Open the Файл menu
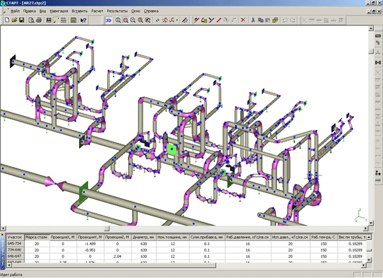Screen dimensions: 383x278 (15, 11)
